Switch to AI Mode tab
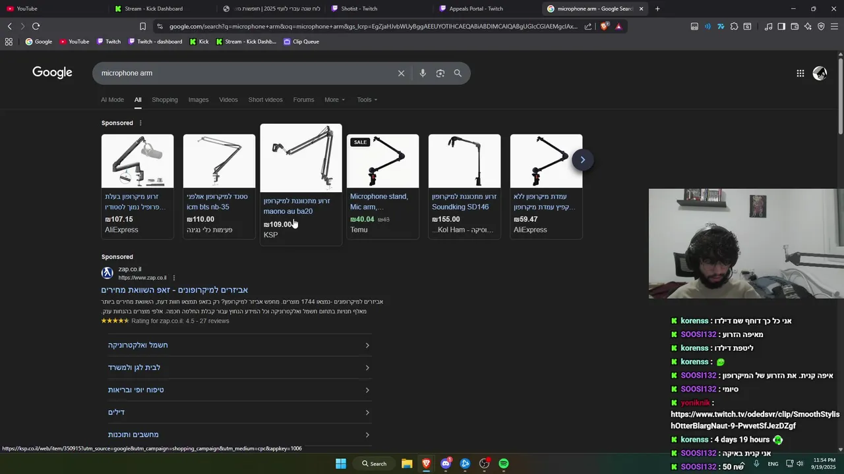 (x=112, y=100)
